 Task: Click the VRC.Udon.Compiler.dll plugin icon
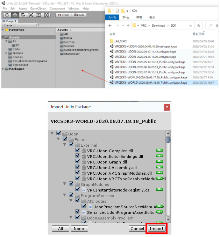click(84, 151)
